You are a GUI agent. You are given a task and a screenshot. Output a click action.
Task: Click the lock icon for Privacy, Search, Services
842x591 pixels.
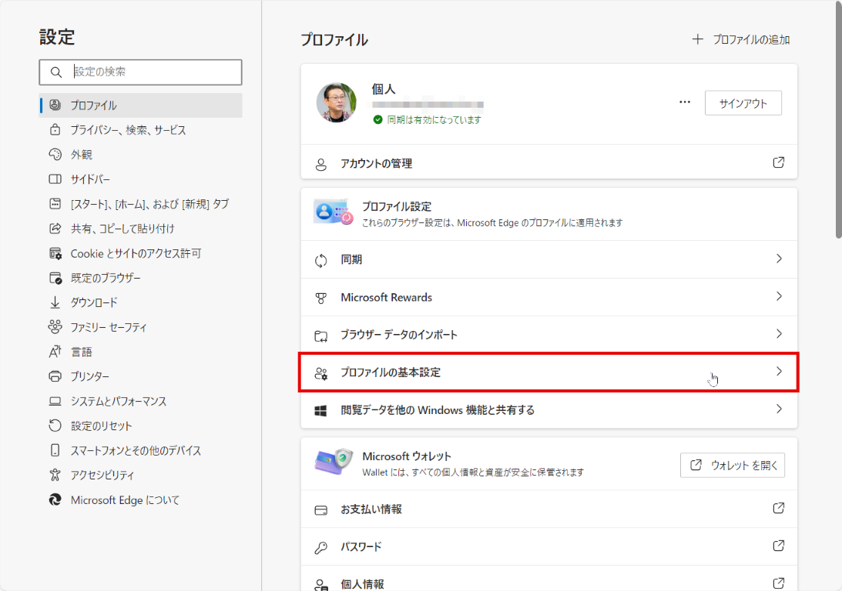[55, 129]
